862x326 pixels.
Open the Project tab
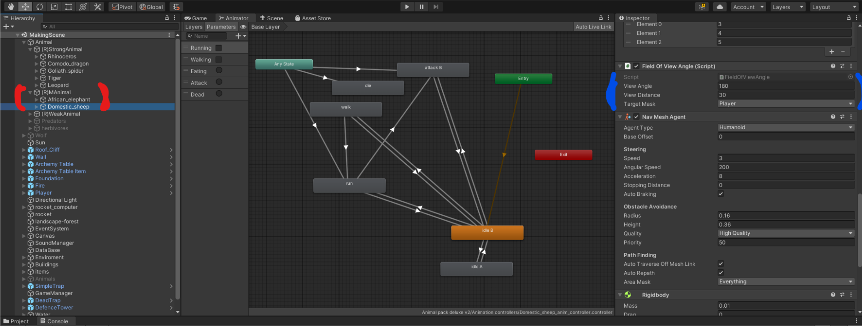coord(16,321)
